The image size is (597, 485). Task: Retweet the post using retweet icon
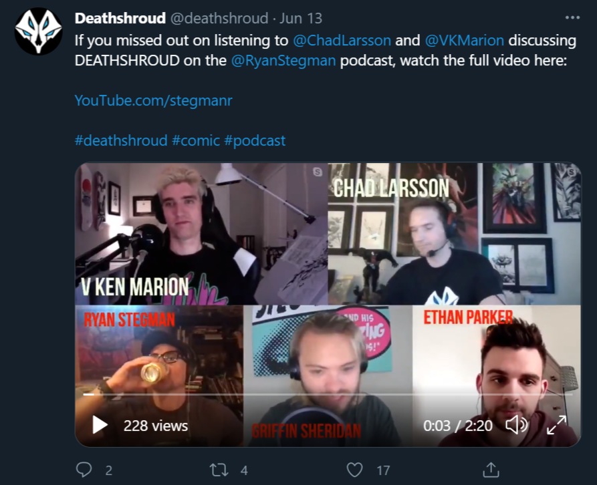[219, 470]
